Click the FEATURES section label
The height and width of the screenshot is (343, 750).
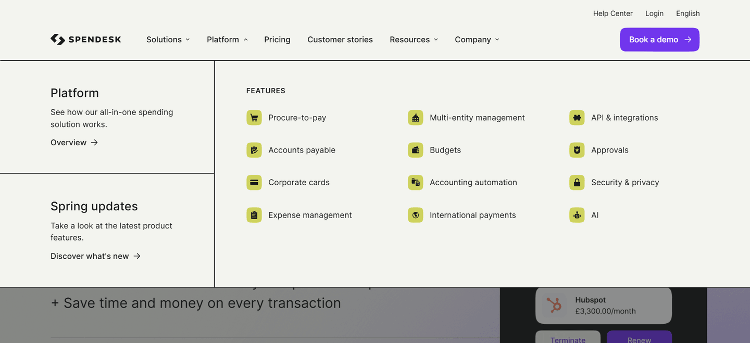point(266,91)
